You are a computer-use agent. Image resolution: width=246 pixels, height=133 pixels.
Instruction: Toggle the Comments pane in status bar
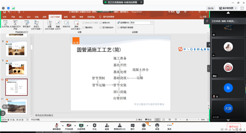[148, 120]
